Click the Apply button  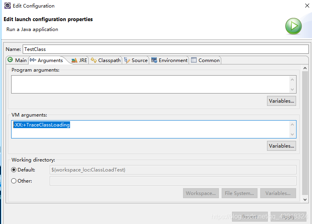pyautogui.click(x=288, y=216)
